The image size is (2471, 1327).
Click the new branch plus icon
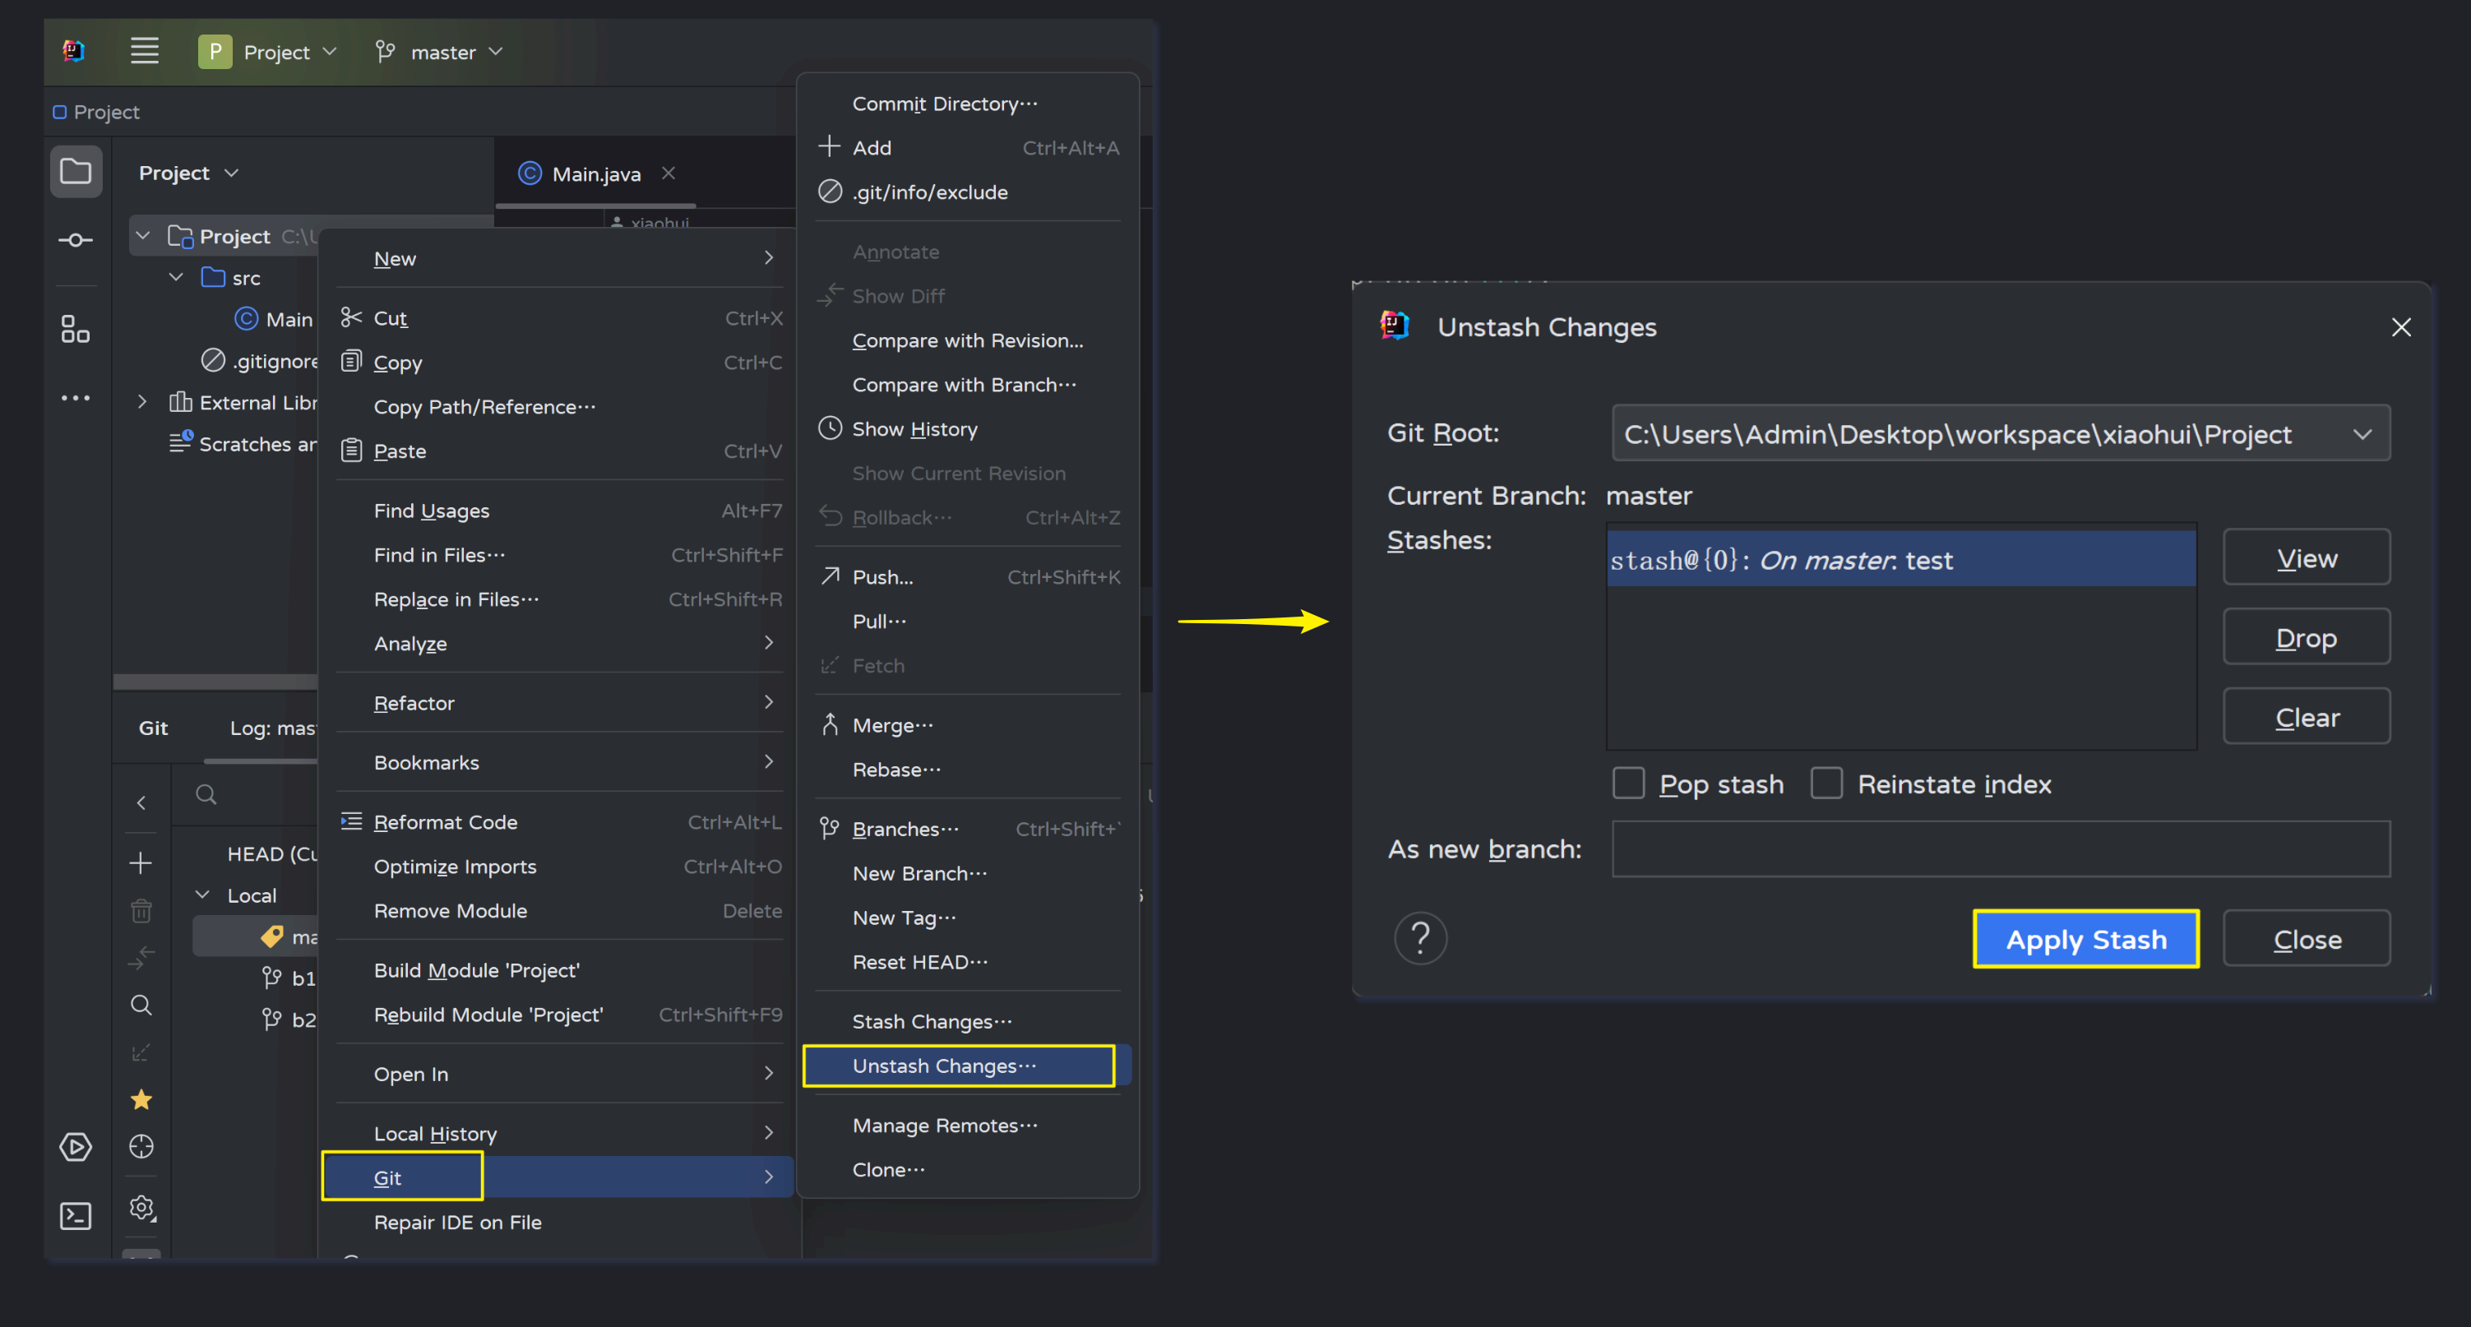141,863
